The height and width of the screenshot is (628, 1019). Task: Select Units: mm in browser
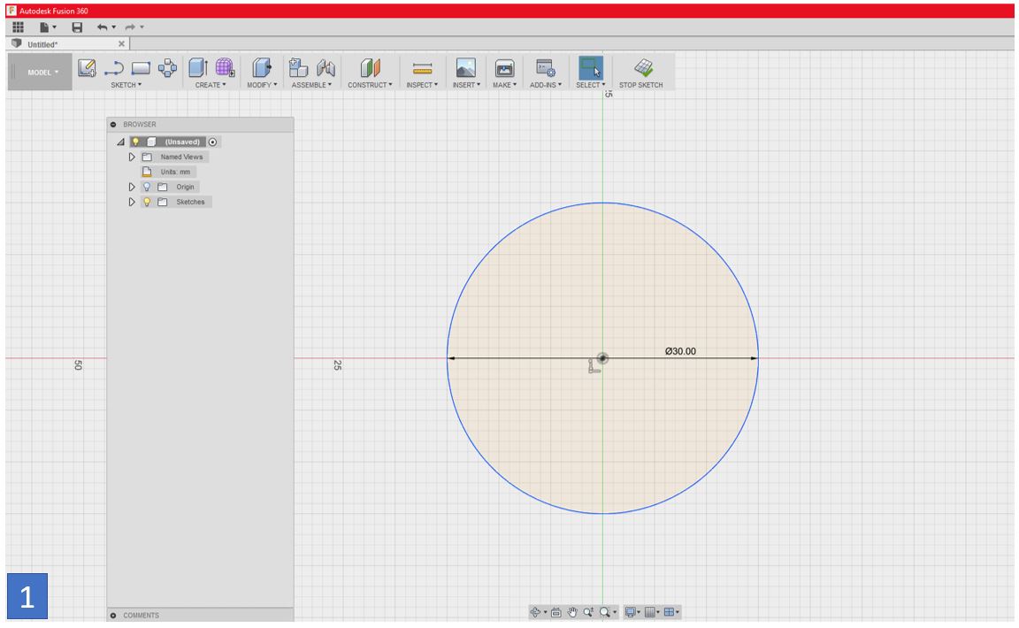[175, 172]
